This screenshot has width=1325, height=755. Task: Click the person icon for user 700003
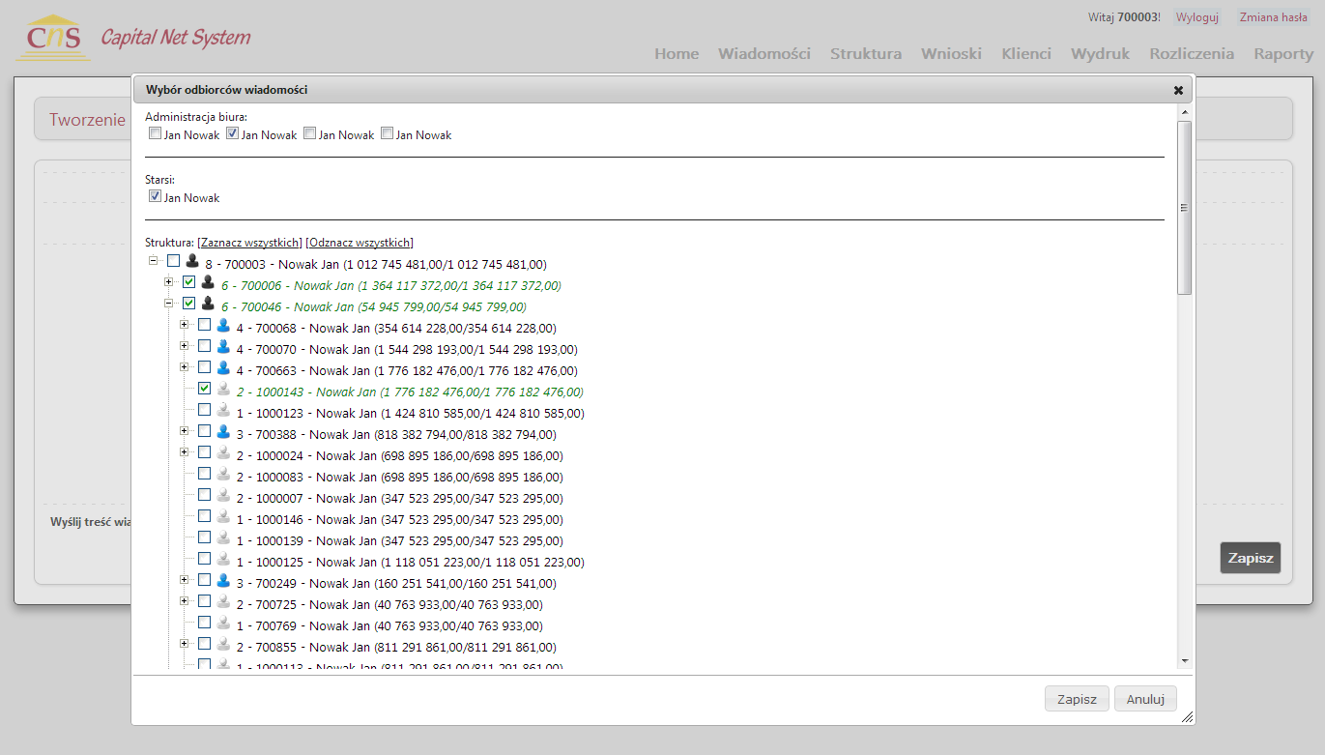coord(192,261)
